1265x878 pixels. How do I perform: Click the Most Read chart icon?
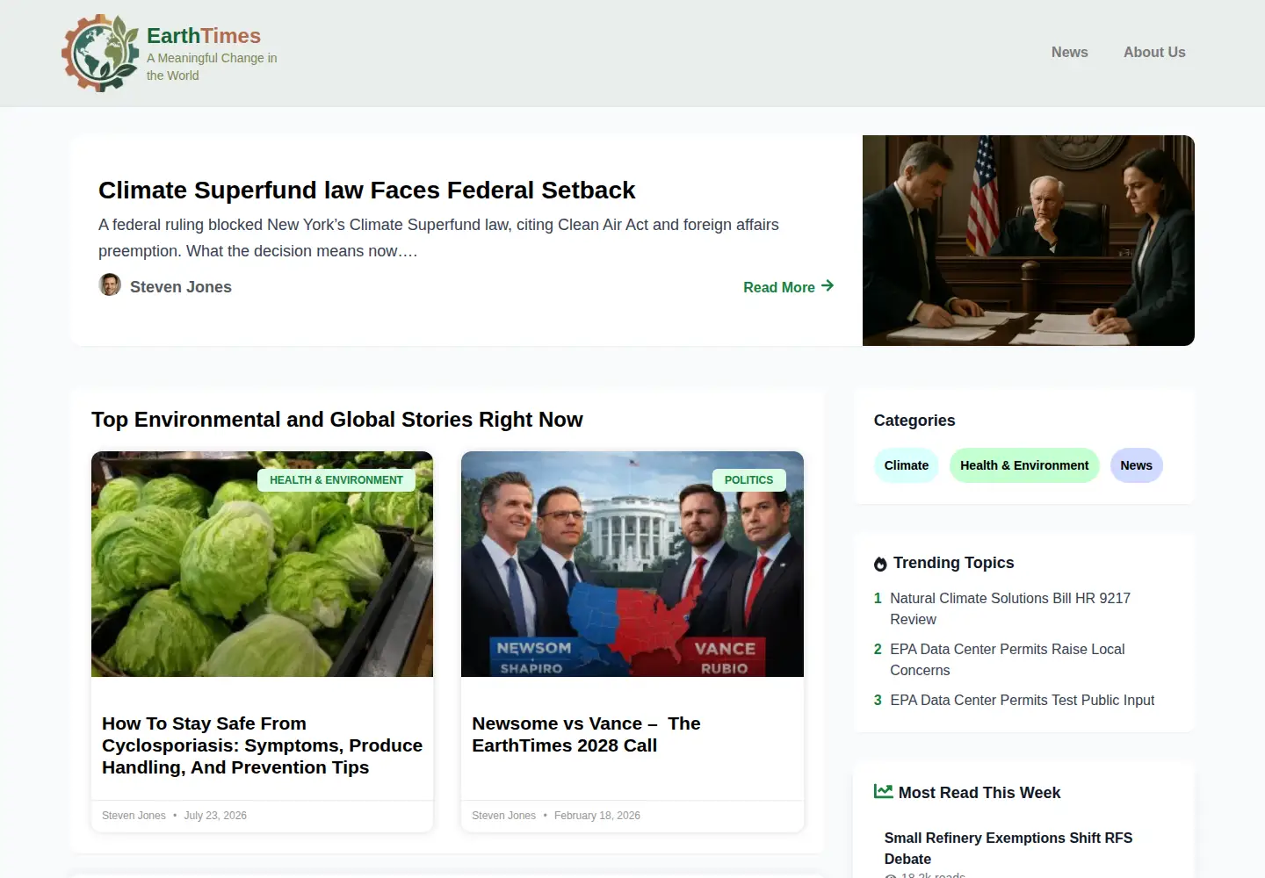coord(883,792)
